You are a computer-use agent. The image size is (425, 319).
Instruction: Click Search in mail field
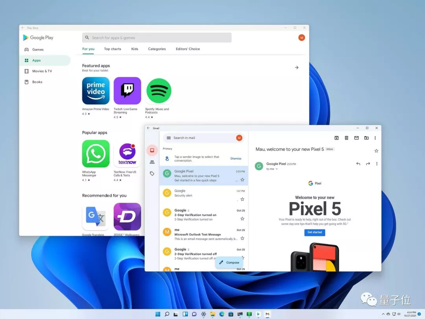tap(203, 138)
